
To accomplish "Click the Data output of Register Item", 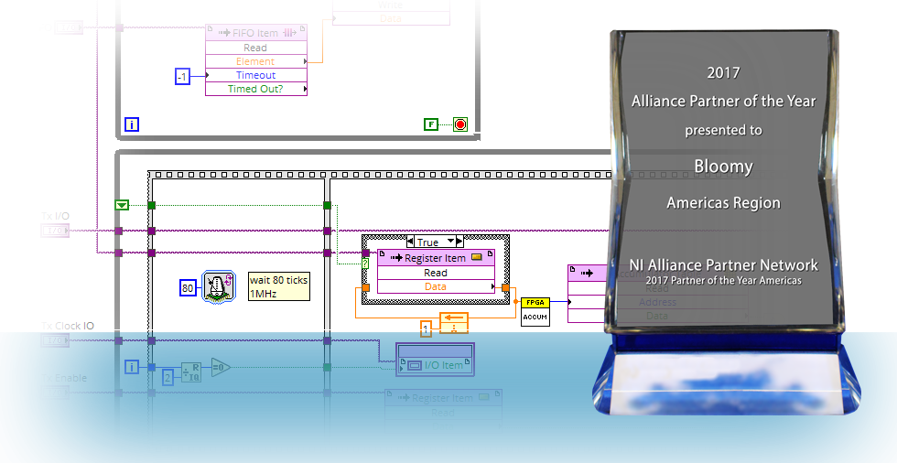I will click(436, 286).
